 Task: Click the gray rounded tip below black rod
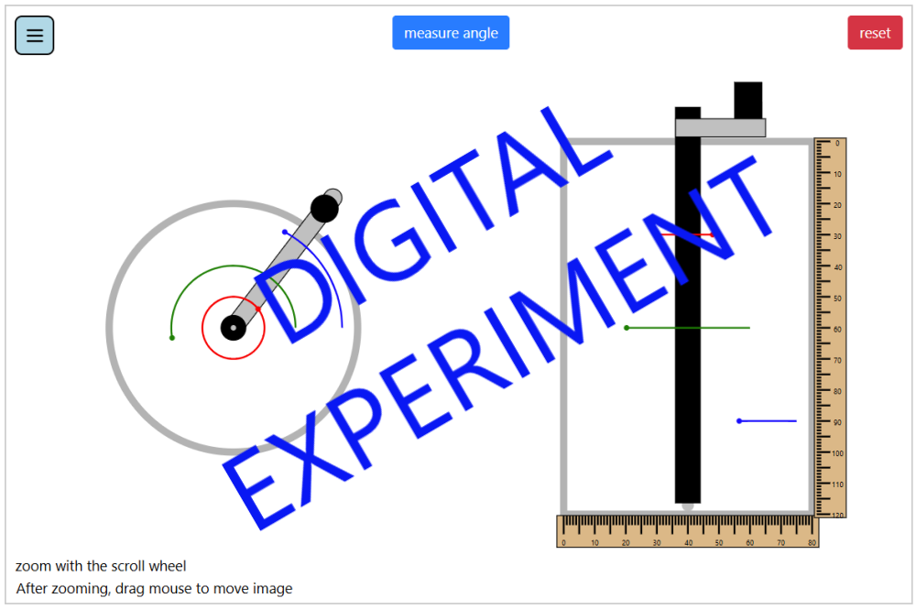pyautogui.click(x=688, y=506)
